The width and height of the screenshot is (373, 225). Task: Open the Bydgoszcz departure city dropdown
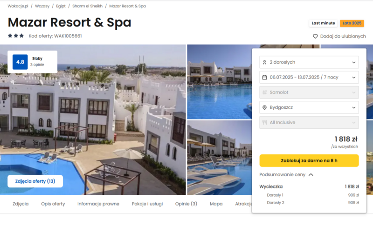(309, 107)
